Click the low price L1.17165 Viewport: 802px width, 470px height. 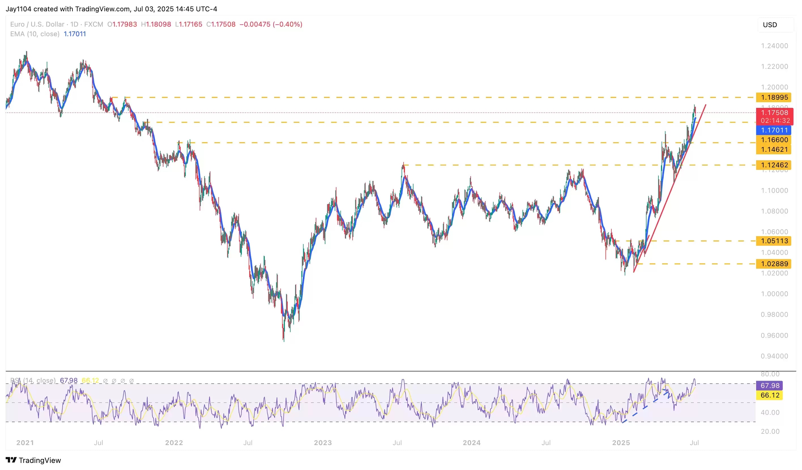[189, 24]
